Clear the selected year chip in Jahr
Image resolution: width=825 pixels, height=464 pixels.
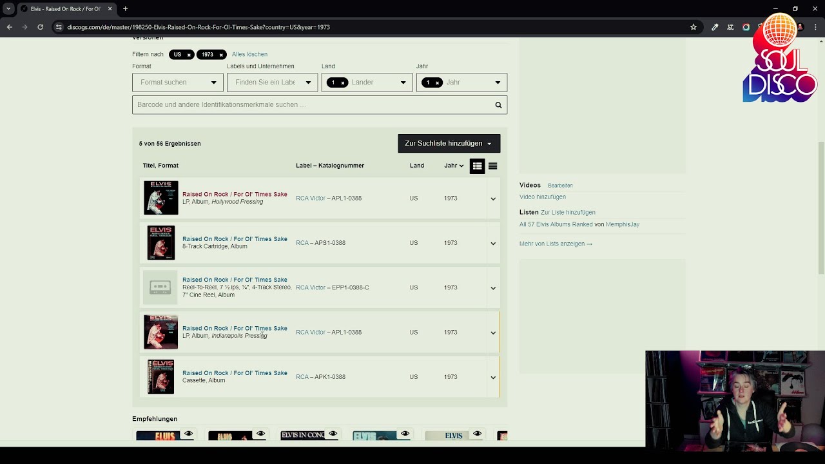click(437, 82)
